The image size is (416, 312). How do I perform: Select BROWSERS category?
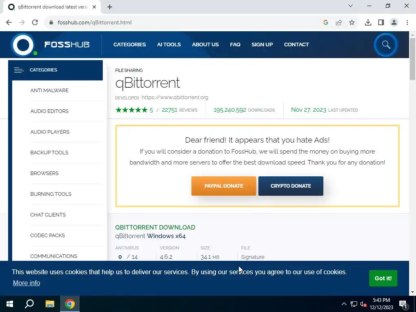point(44,173)
